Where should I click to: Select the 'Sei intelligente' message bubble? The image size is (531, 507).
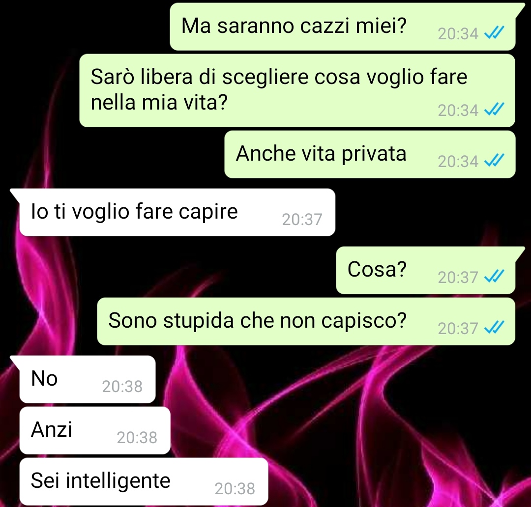[144, 481]
